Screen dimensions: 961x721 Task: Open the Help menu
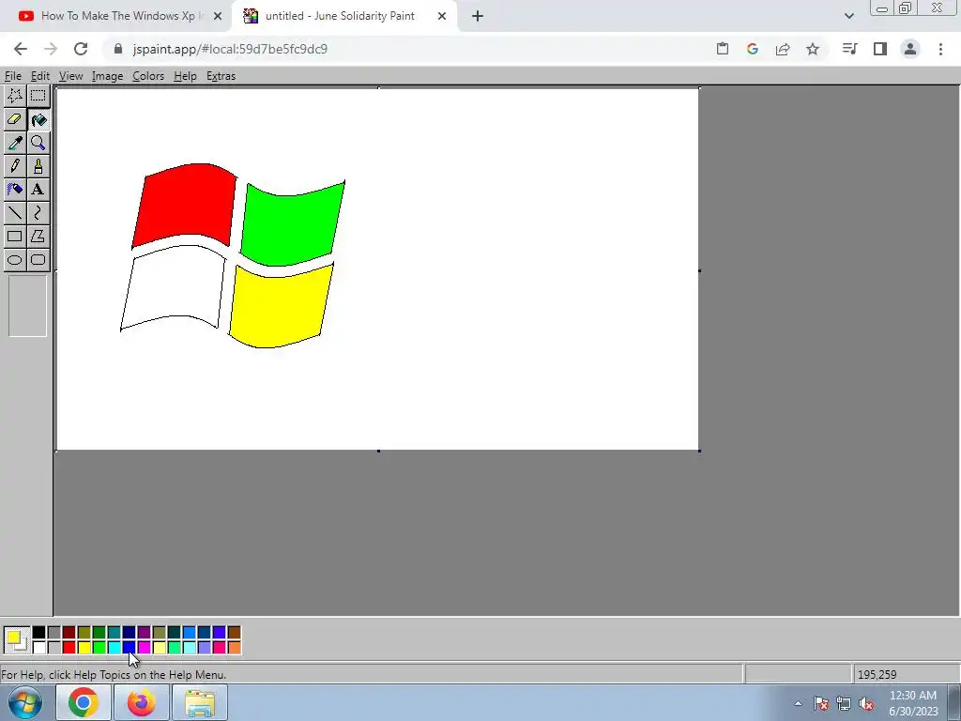click(185, 76)
